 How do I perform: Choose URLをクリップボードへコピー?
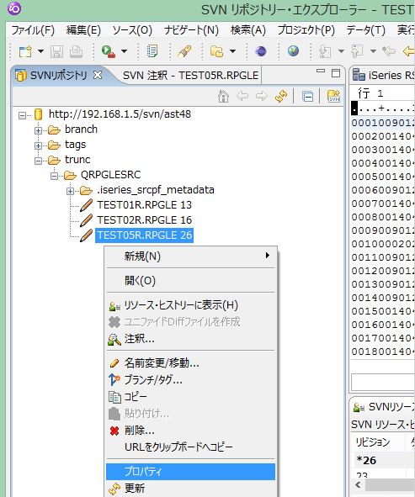tap(191, 447)
